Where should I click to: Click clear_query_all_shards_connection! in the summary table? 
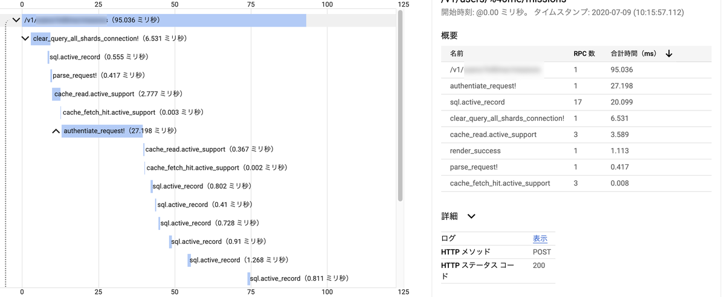point(507,118)
